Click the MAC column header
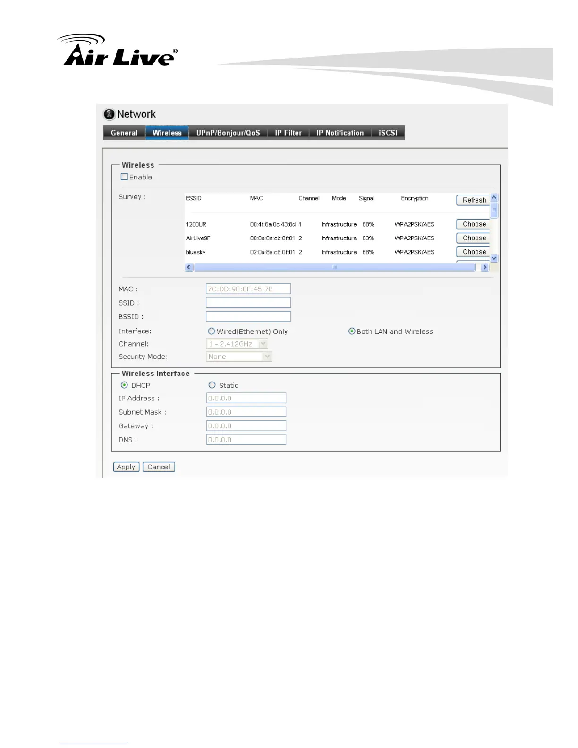This screenshot has width=578, height=748. point(256,198)
